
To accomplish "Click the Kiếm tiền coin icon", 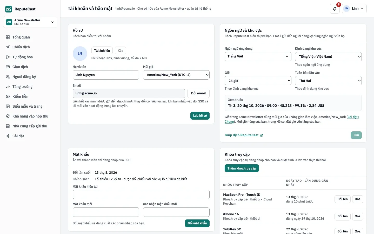I will tap(8, 96).
